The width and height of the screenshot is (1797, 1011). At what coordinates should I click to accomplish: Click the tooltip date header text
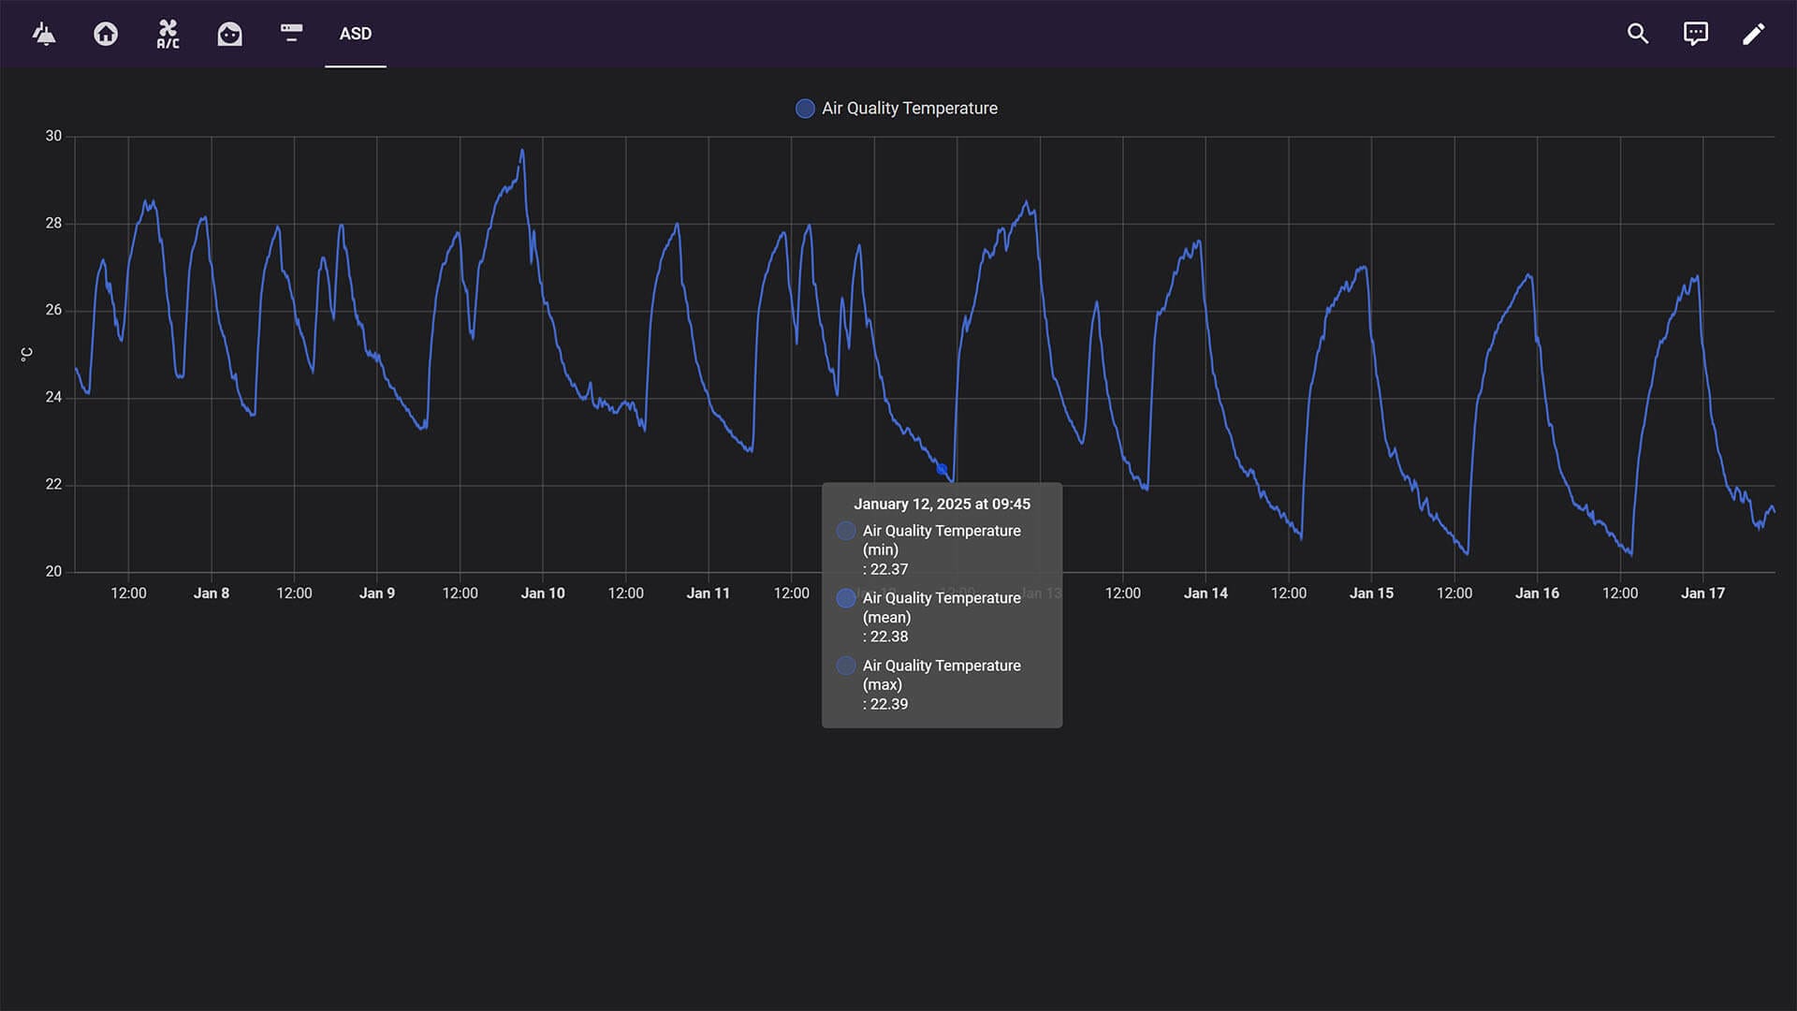942,504
